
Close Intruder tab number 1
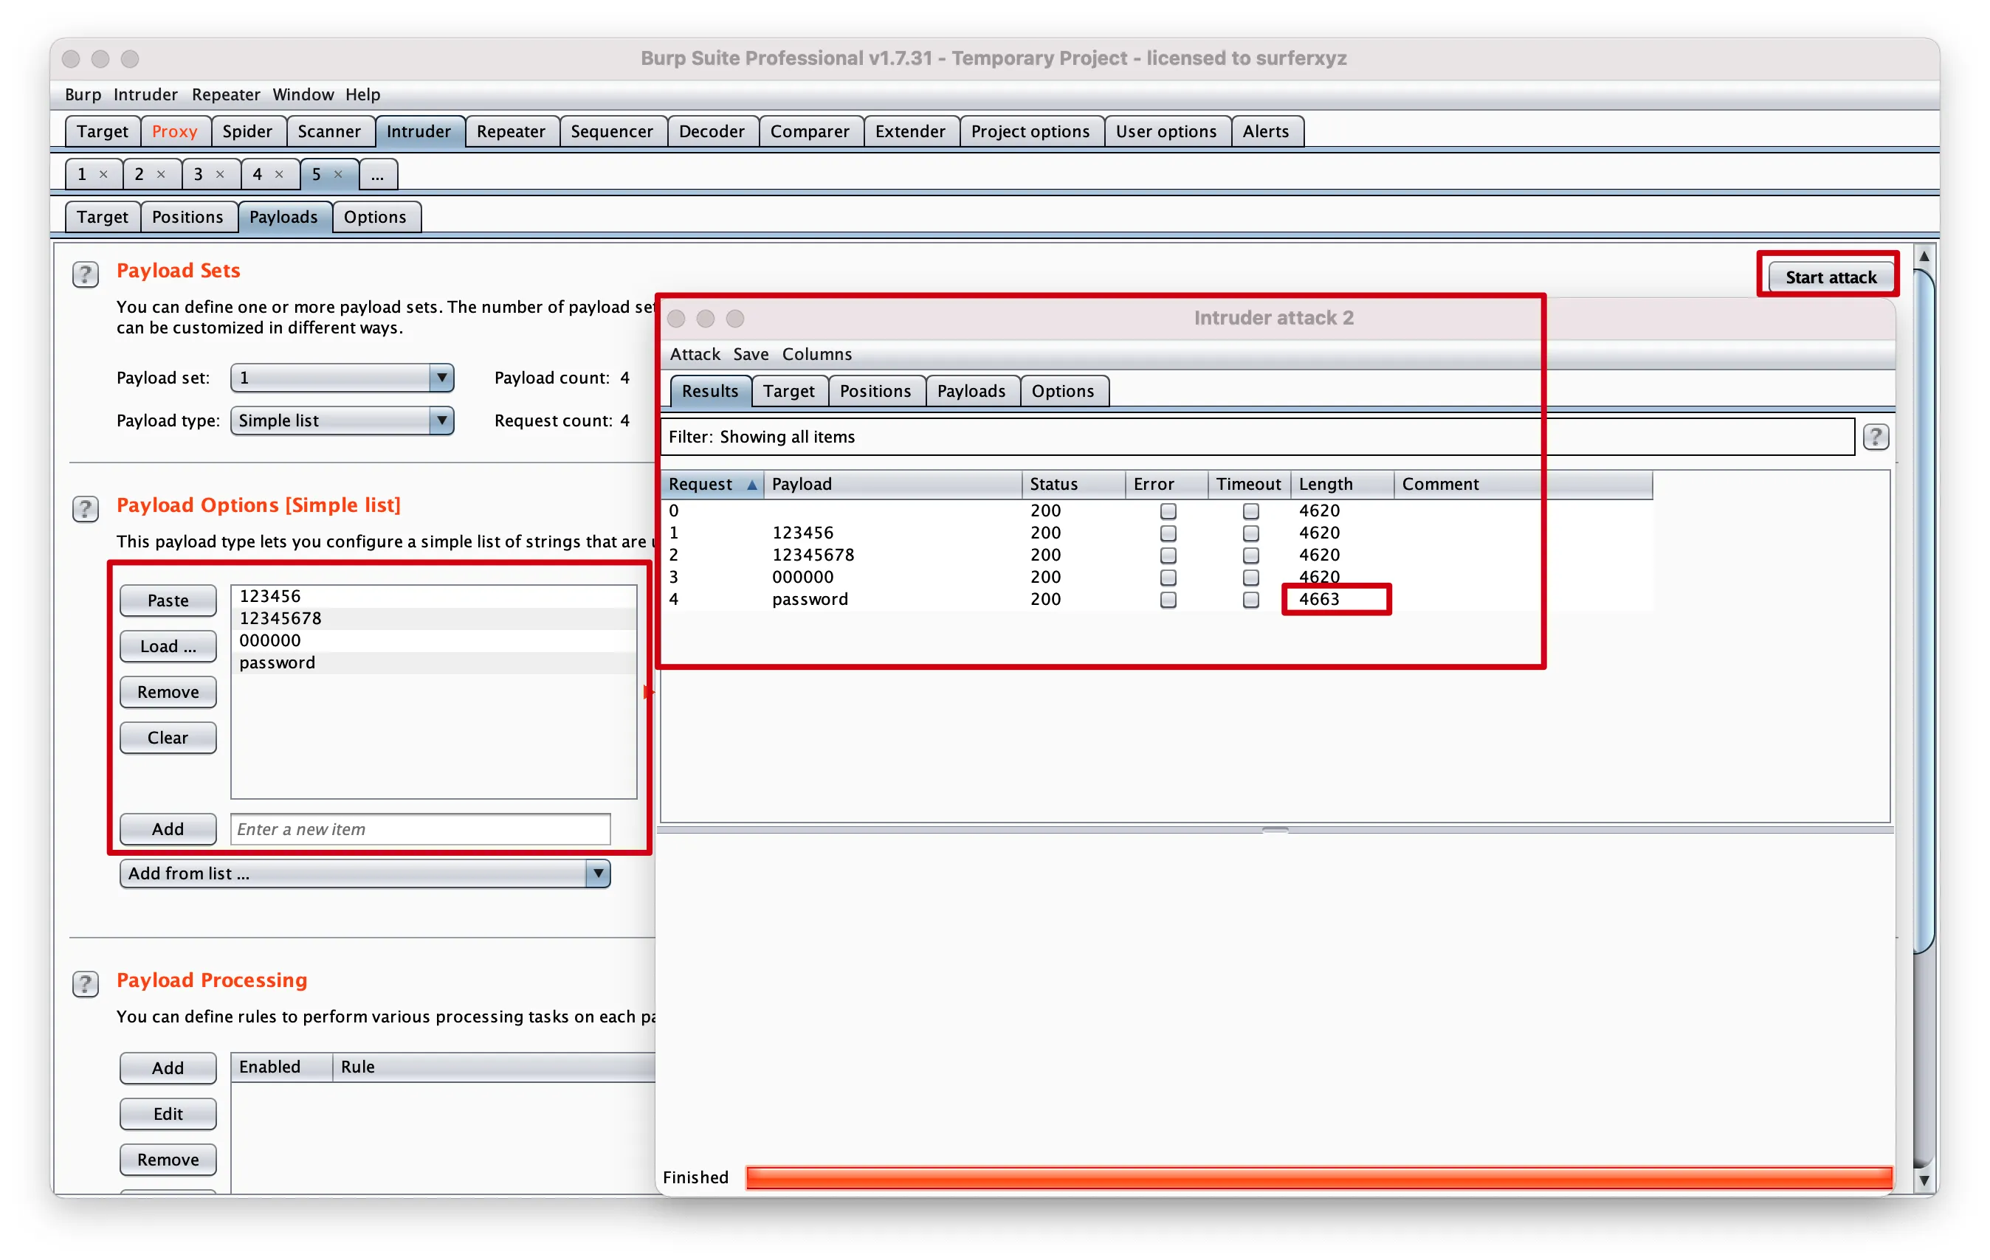point(103,174)
